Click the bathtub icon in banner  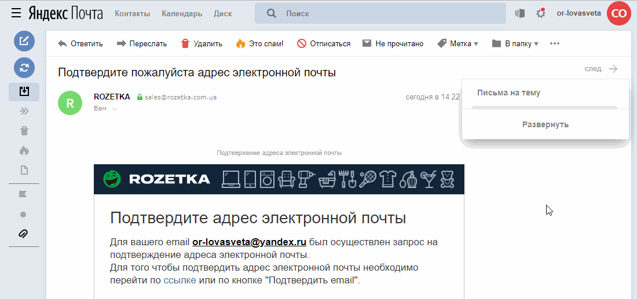point(327,179)
